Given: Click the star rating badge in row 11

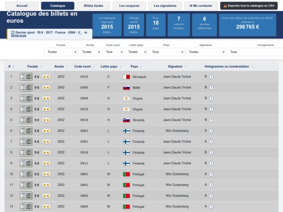Looking at the screenshot, I should click(46, 185).
